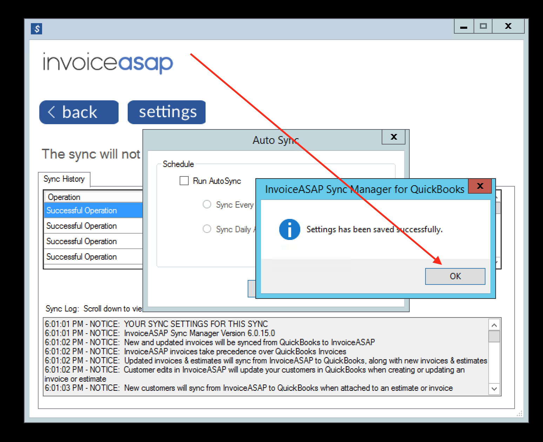Viewport: 543px width, 442px height.
Task: Click the dollar sign app icon in title bar
Action: coord(36,28)
